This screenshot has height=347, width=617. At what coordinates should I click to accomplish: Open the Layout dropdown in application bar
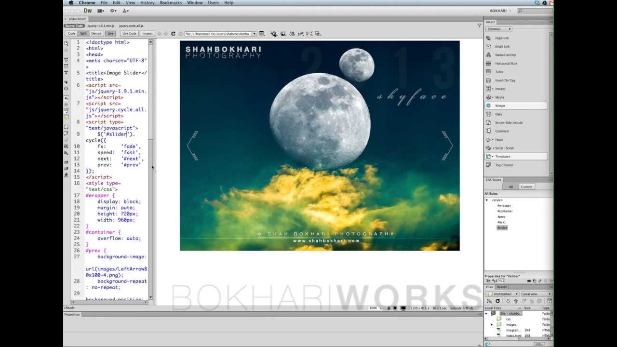point(101,11)
